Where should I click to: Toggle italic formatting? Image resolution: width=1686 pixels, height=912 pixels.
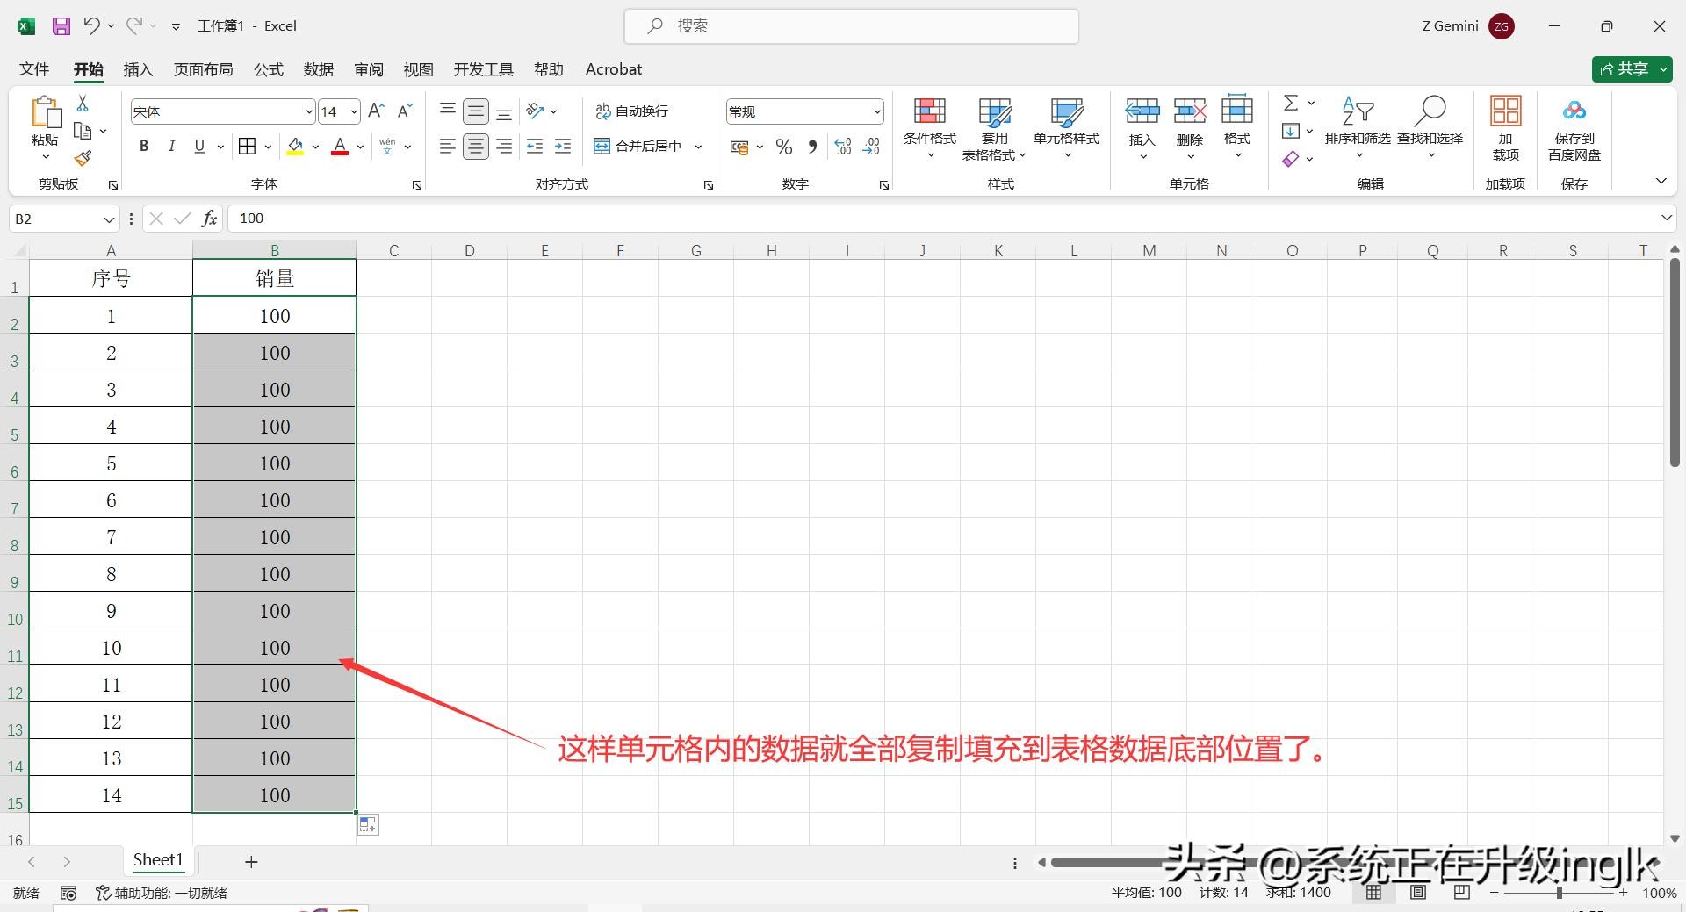[172, 147]
